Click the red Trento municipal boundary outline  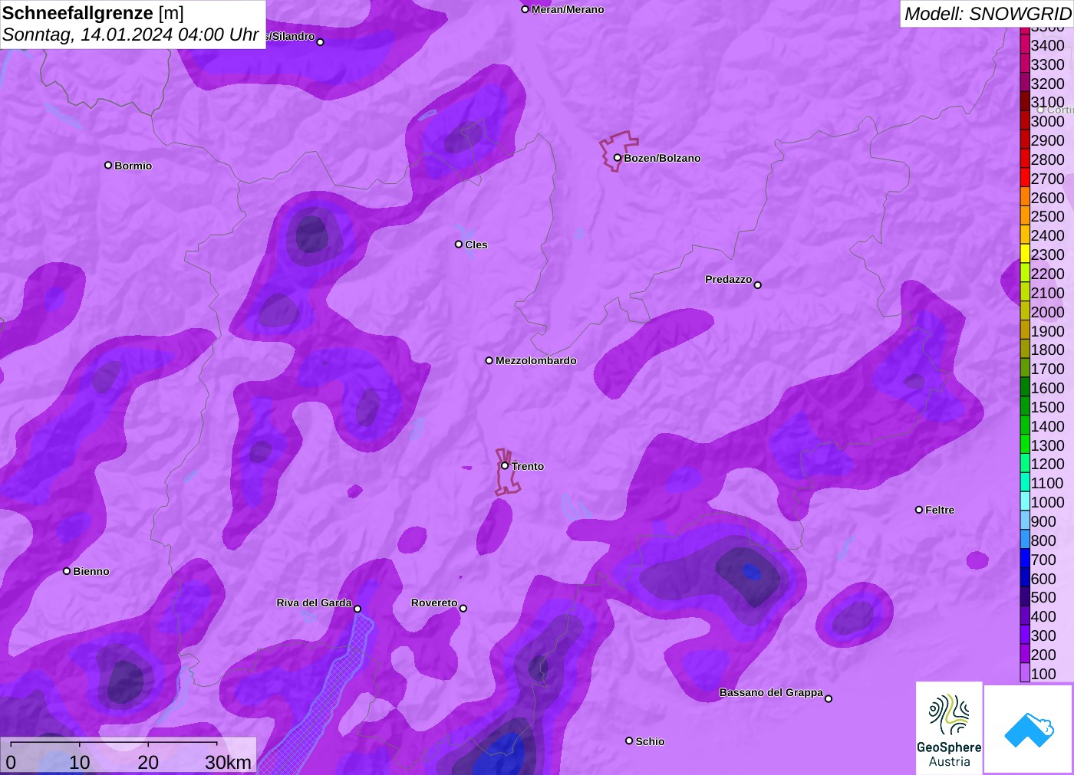pos(507,472)
